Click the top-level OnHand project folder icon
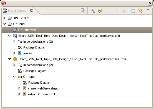 click(x=10, y=24)
